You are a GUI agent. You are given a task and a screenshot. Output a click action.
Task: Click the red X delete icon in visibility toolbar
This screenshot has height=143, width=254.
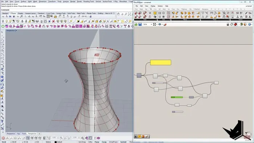coord(53,21)
